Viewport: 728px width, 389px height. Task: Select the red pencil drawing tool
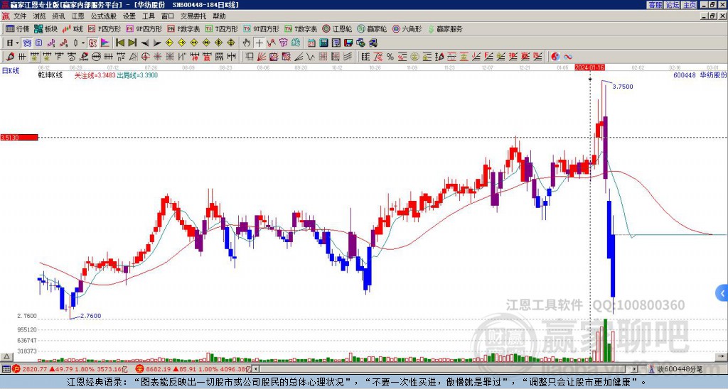pyautogui.click(x=10, y=57)
